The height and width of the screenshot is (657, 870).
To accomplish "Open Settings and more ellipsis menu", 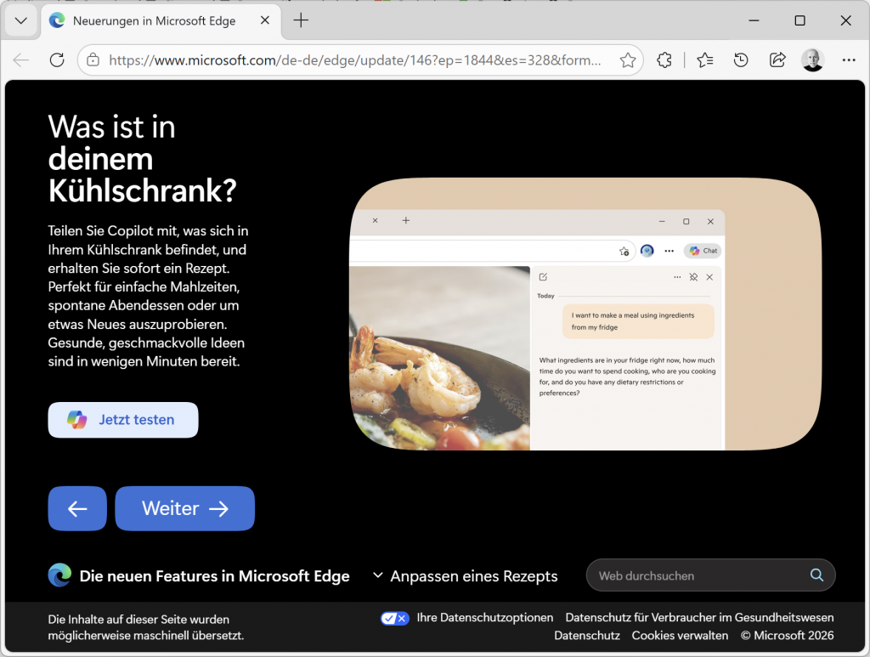I will (849, 60).
